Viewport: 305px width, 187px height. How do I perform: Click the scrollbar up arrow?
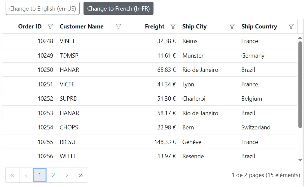coord(300,38)
